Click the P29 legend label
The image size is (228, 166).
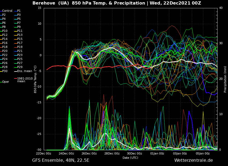tap(20, 67)
